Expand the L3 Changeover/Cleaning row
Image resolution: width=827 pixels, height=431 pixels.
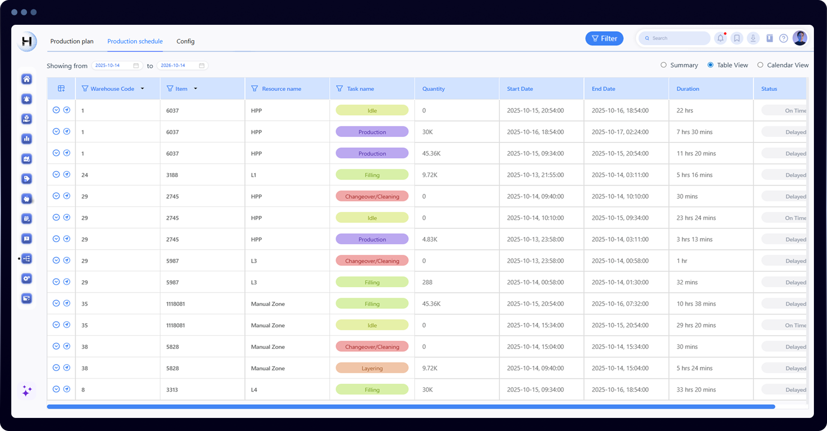click(x=56, y=260)
